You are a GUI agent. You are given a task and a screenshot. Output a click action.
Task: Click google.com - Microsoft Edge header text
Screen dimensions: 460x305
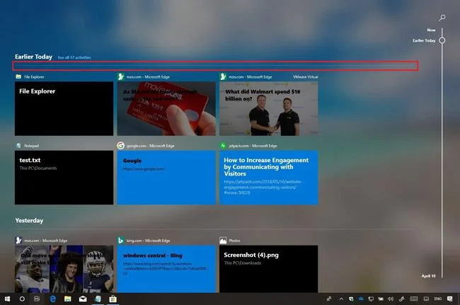click(x=151, y=146)
